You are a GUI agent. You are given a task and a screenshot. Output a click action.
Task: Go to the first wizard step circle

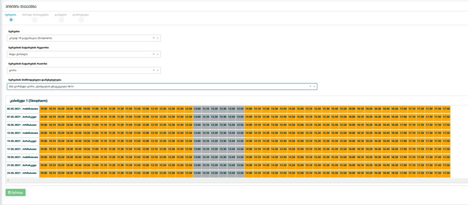coord(11,20)
